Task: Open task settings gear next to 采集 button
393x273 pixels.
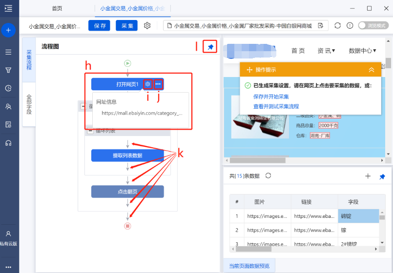Action: tap(147, 26)
